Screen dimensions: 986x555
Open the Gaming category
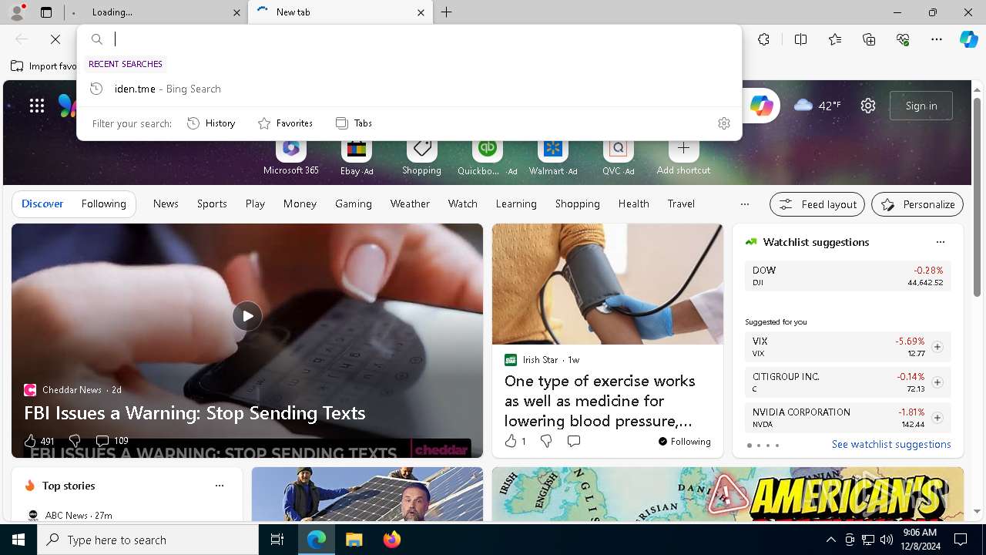click(354, 203)
